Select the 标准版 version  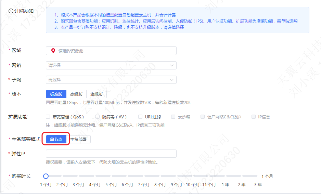[56, 94]
